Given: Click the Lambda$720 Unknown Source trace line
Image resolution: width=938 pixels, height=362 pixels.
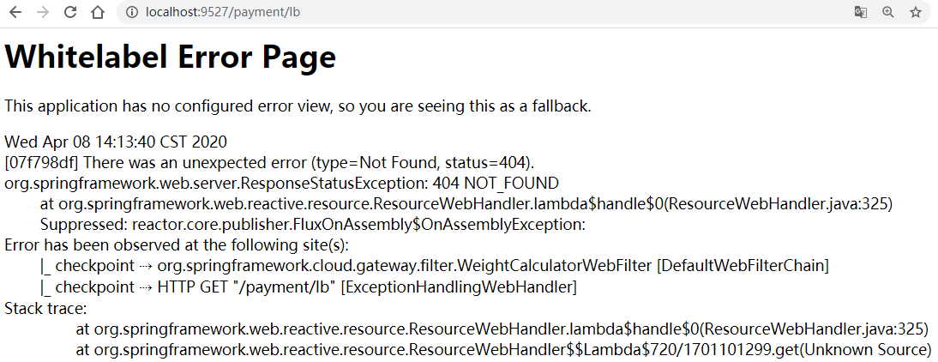Looking at the screenshot, I should [503, 350].
